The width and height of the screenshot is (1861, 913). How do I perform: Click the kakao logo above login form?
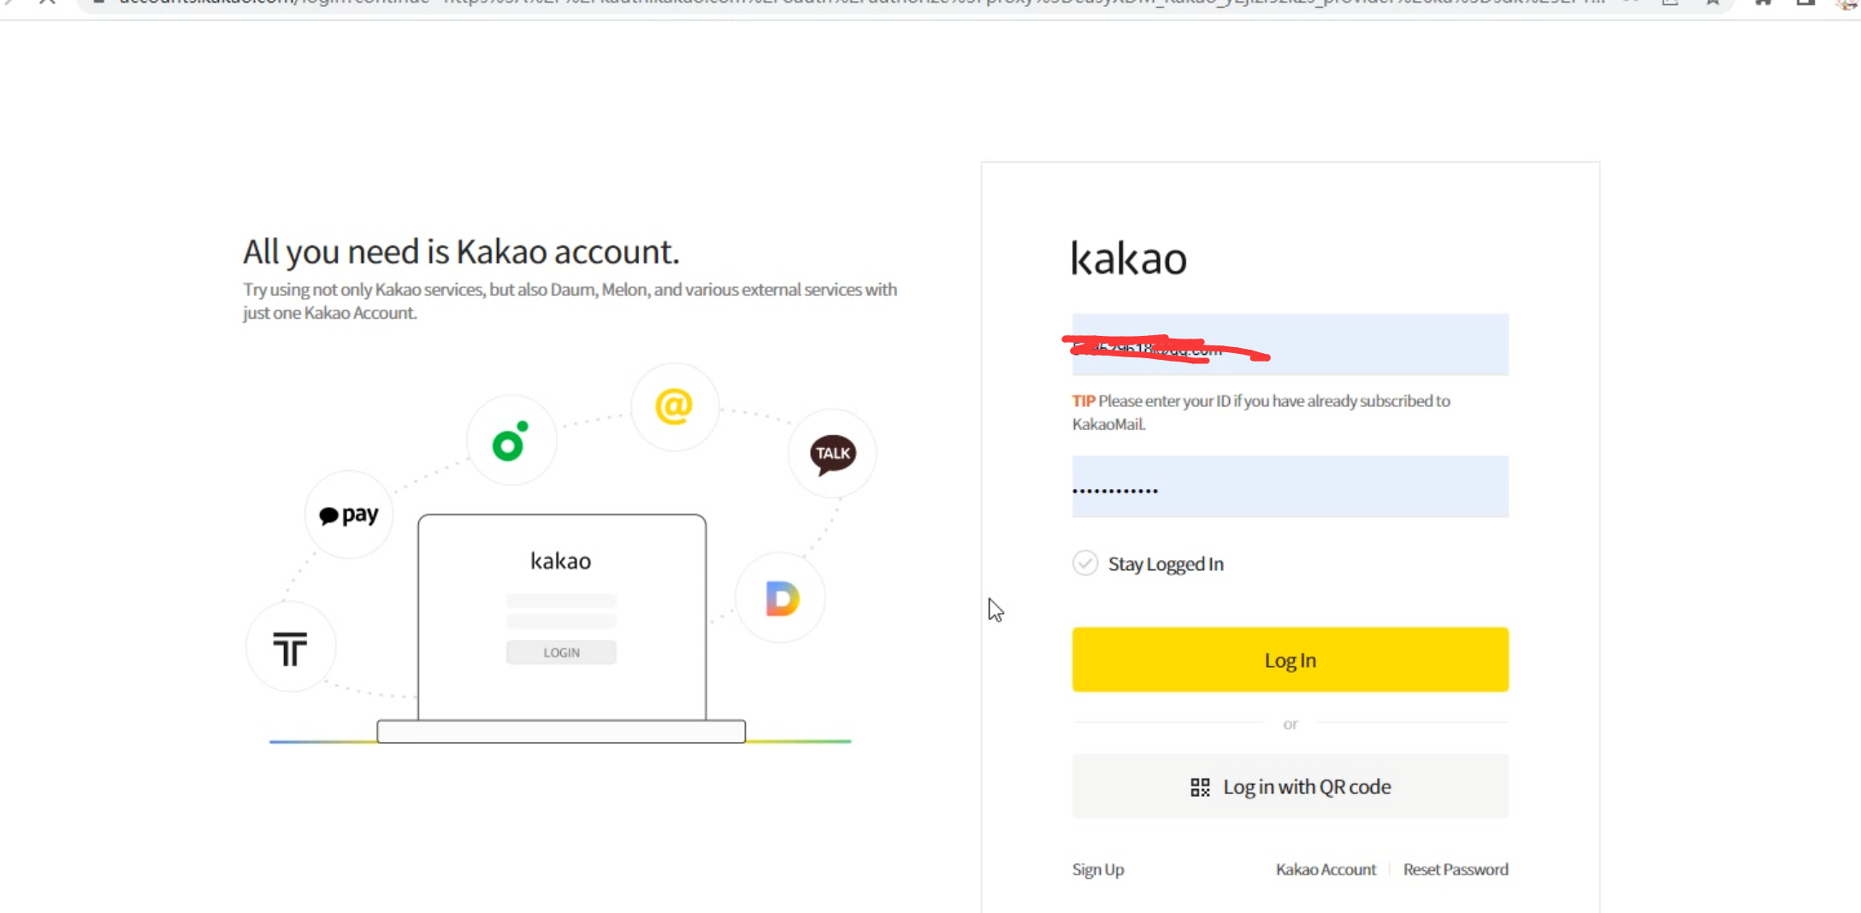coord(1129,258)
